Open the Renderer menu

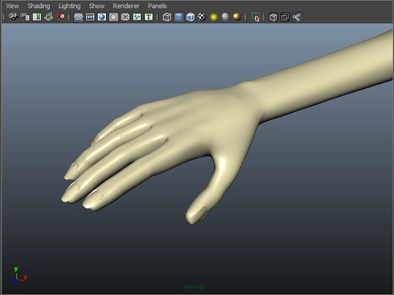pyautogui.click(x=126, y=6)
